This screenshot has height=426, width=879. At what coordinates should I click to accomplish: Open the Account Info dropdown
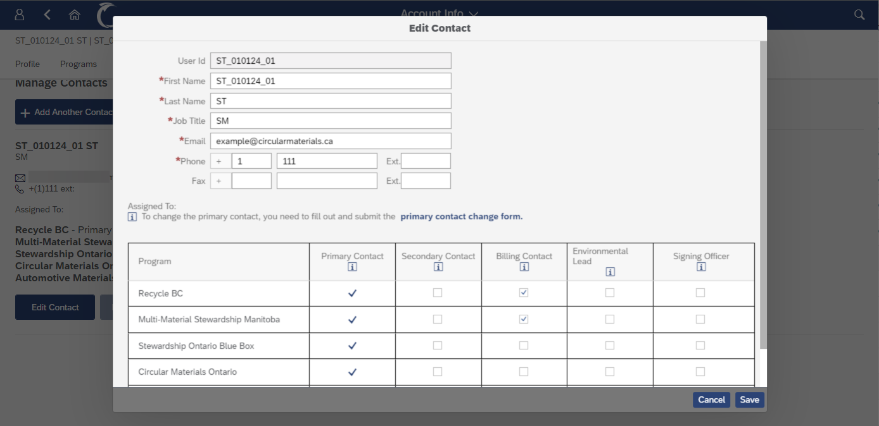tap(439, 13)
